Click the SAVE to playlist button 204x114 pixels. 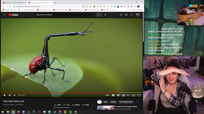[x=86, y=105]
